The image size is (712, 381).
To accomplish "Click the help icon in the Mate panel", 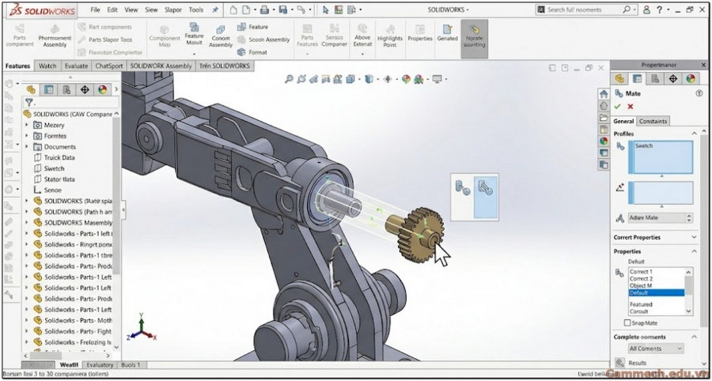I will pos(699,93).
